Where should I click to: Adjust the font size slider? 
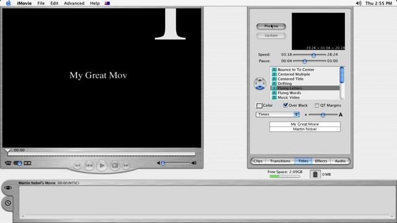[323, 115]
